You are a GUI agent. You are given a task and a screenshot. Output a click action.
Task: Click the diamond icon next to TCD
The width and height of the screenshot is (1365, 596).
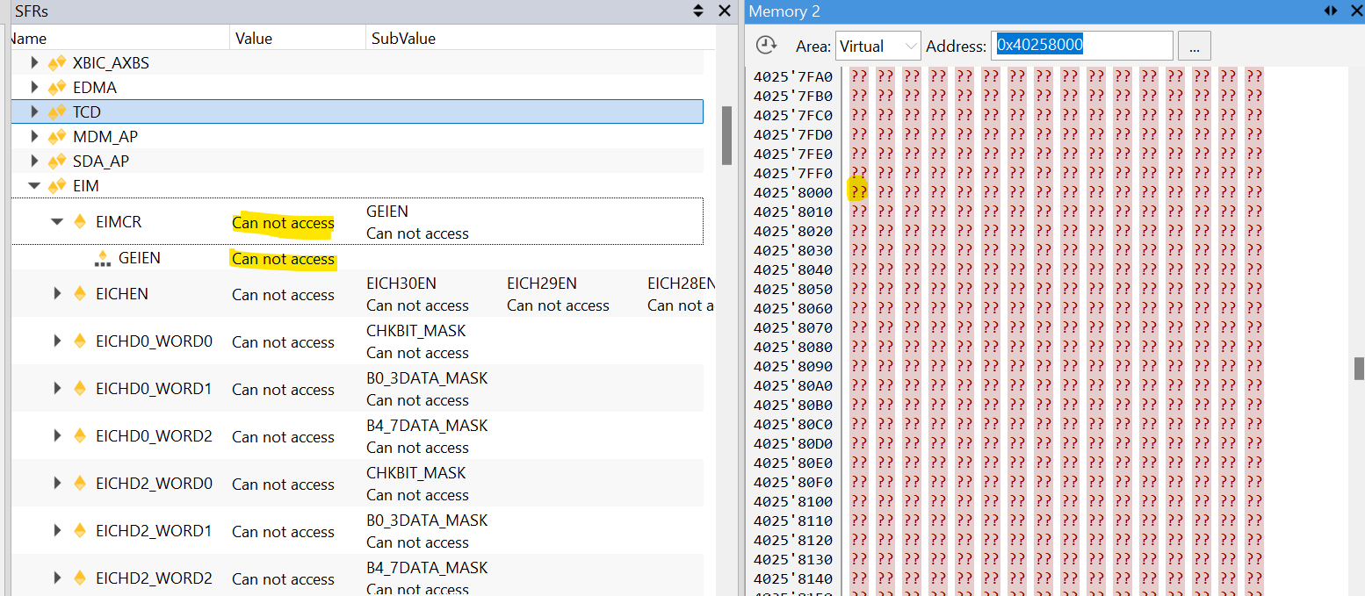57,111
